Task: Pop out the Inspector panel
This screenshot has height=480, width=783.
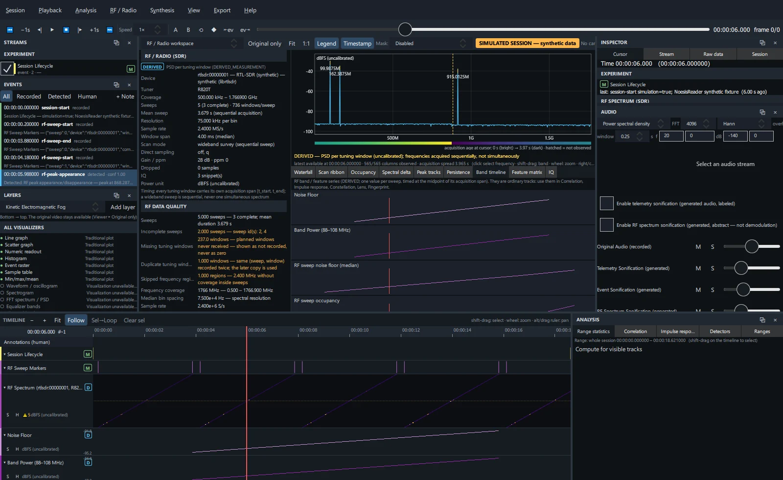Action: click(762, 43)
